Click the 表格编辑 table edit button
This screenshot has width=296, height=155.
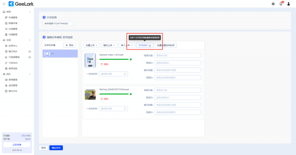pyautogui.click(x=145, y=45)
